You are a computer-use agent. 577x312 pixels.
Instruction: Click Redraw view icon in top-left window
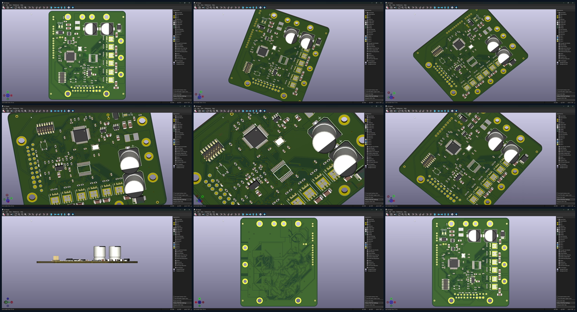pyautogui.click(x=16, y=8)
